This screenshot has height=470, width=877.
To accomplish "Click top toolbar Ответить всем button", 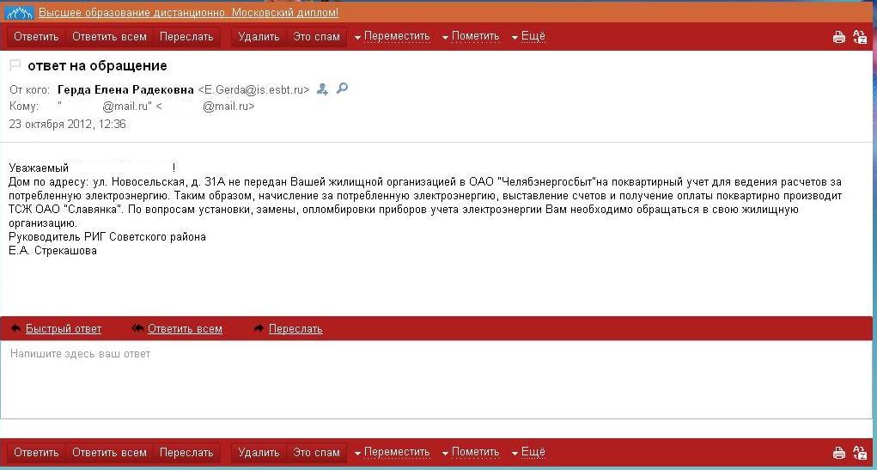I will pyautogui.click(x=109, y=37).
